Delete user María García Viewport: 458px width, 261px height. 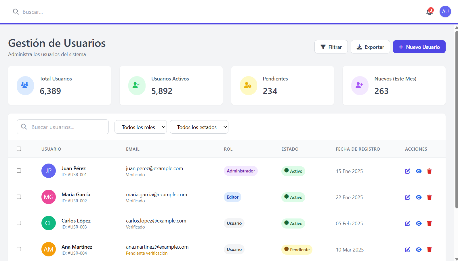pyautogui.click(x=429, y=197)
